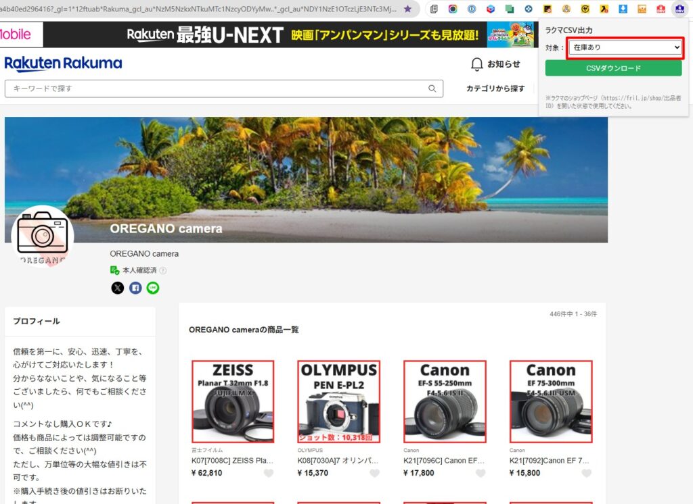Click the LINE share icon

(153, 288)
